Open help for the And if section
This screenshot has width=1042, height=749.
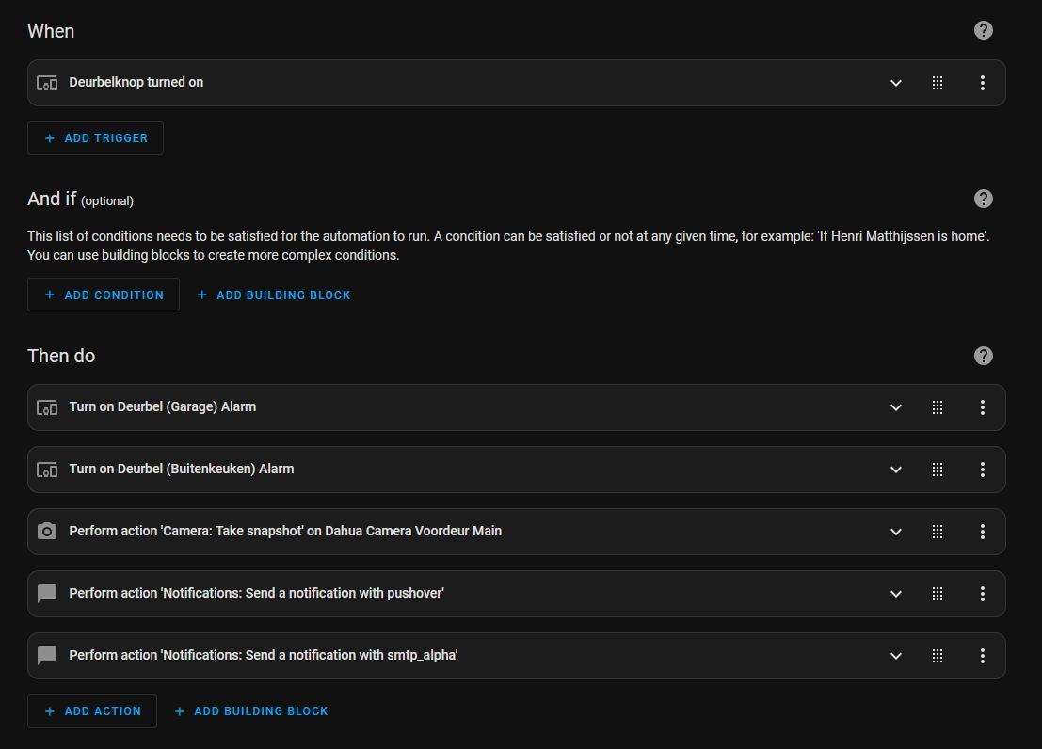point(983,199)
